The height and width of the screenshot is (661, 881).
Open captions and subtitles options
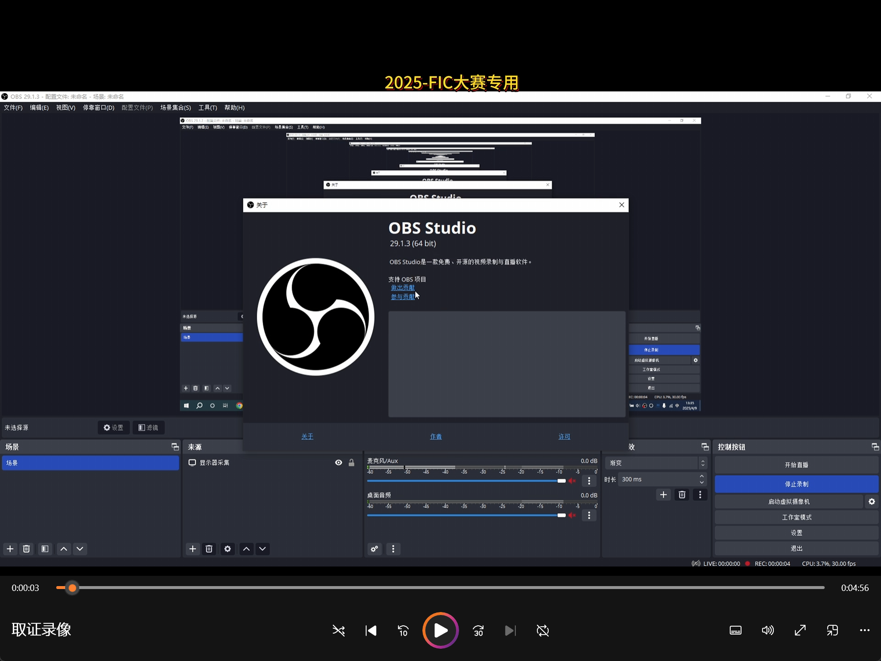[x=736, y=631]
